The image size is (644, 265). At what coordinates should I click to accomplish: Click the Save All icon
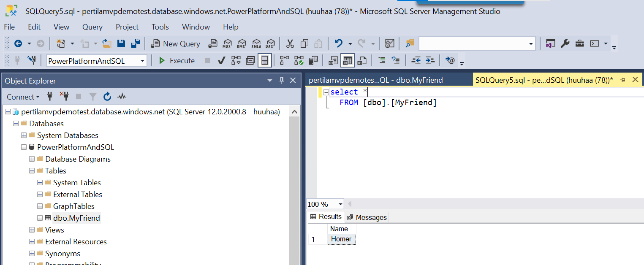pyautogui.click(x=136, y=43)
